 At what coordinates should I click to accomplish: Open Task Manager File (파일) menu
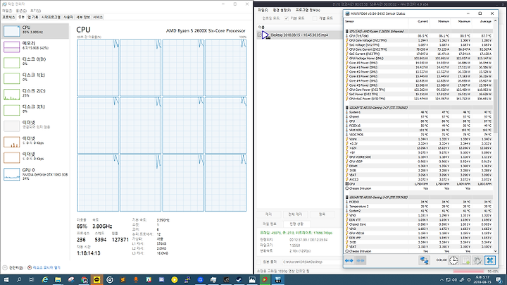pyautogui.click(x=7, y=11)
